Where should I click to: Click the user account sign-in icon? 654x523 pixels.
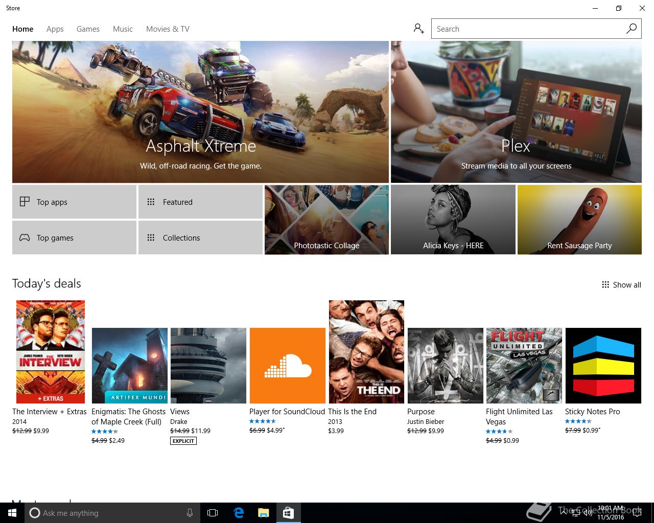pyautogui.click(x=419, y=29)
